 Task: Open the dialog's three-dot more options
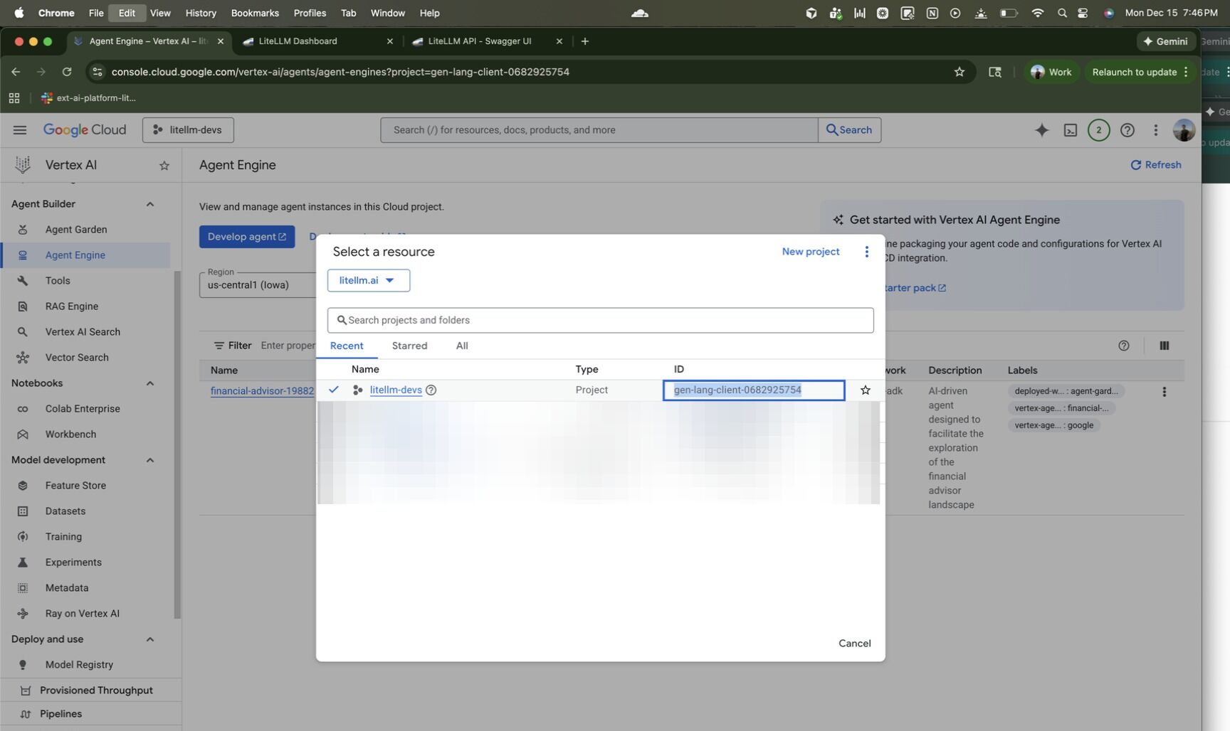[866, 252]
